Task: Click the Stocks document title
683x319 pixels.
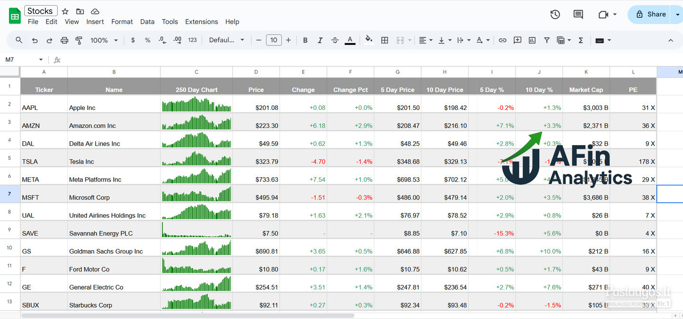Action: point(40,11)
